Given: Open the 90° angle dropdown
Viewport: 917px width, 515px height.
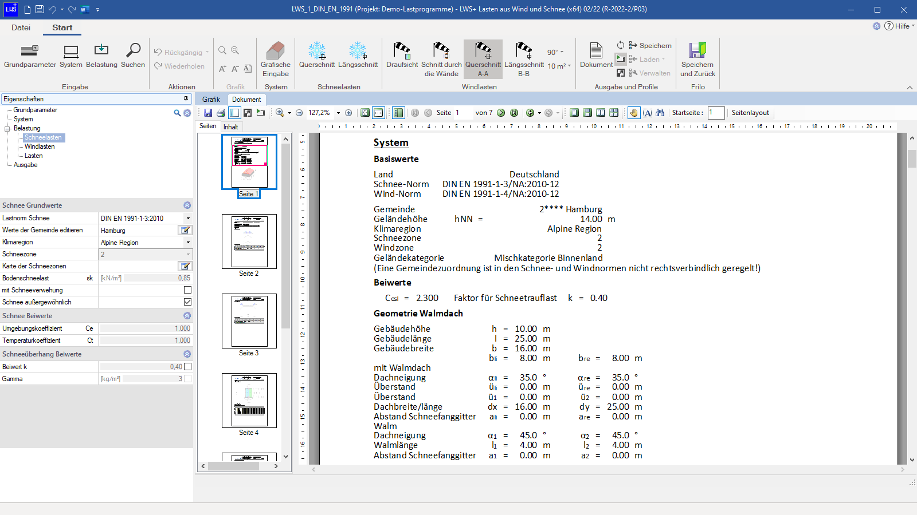Looking at the screenshot, I should click(555, 52).
